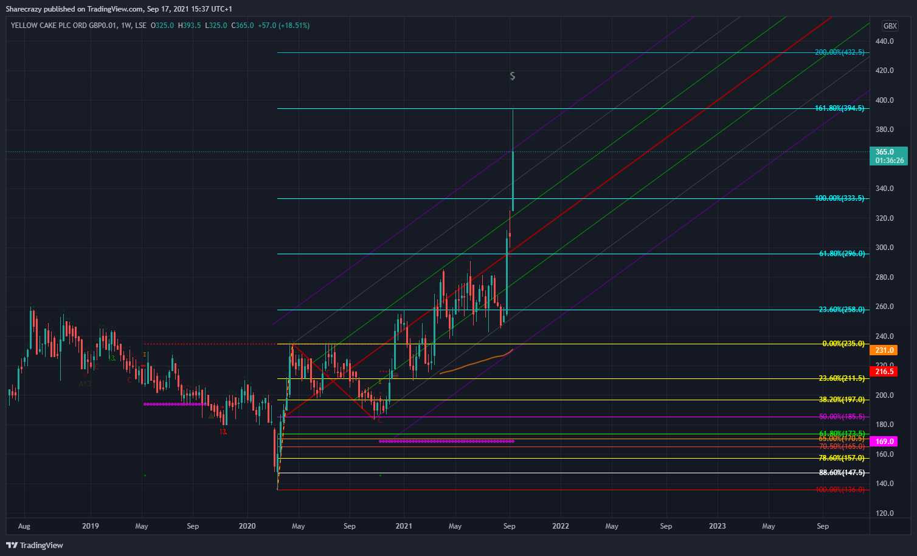Click 160.0 on the price axis
Screen dimensions: 917x556
pos(884,454)
